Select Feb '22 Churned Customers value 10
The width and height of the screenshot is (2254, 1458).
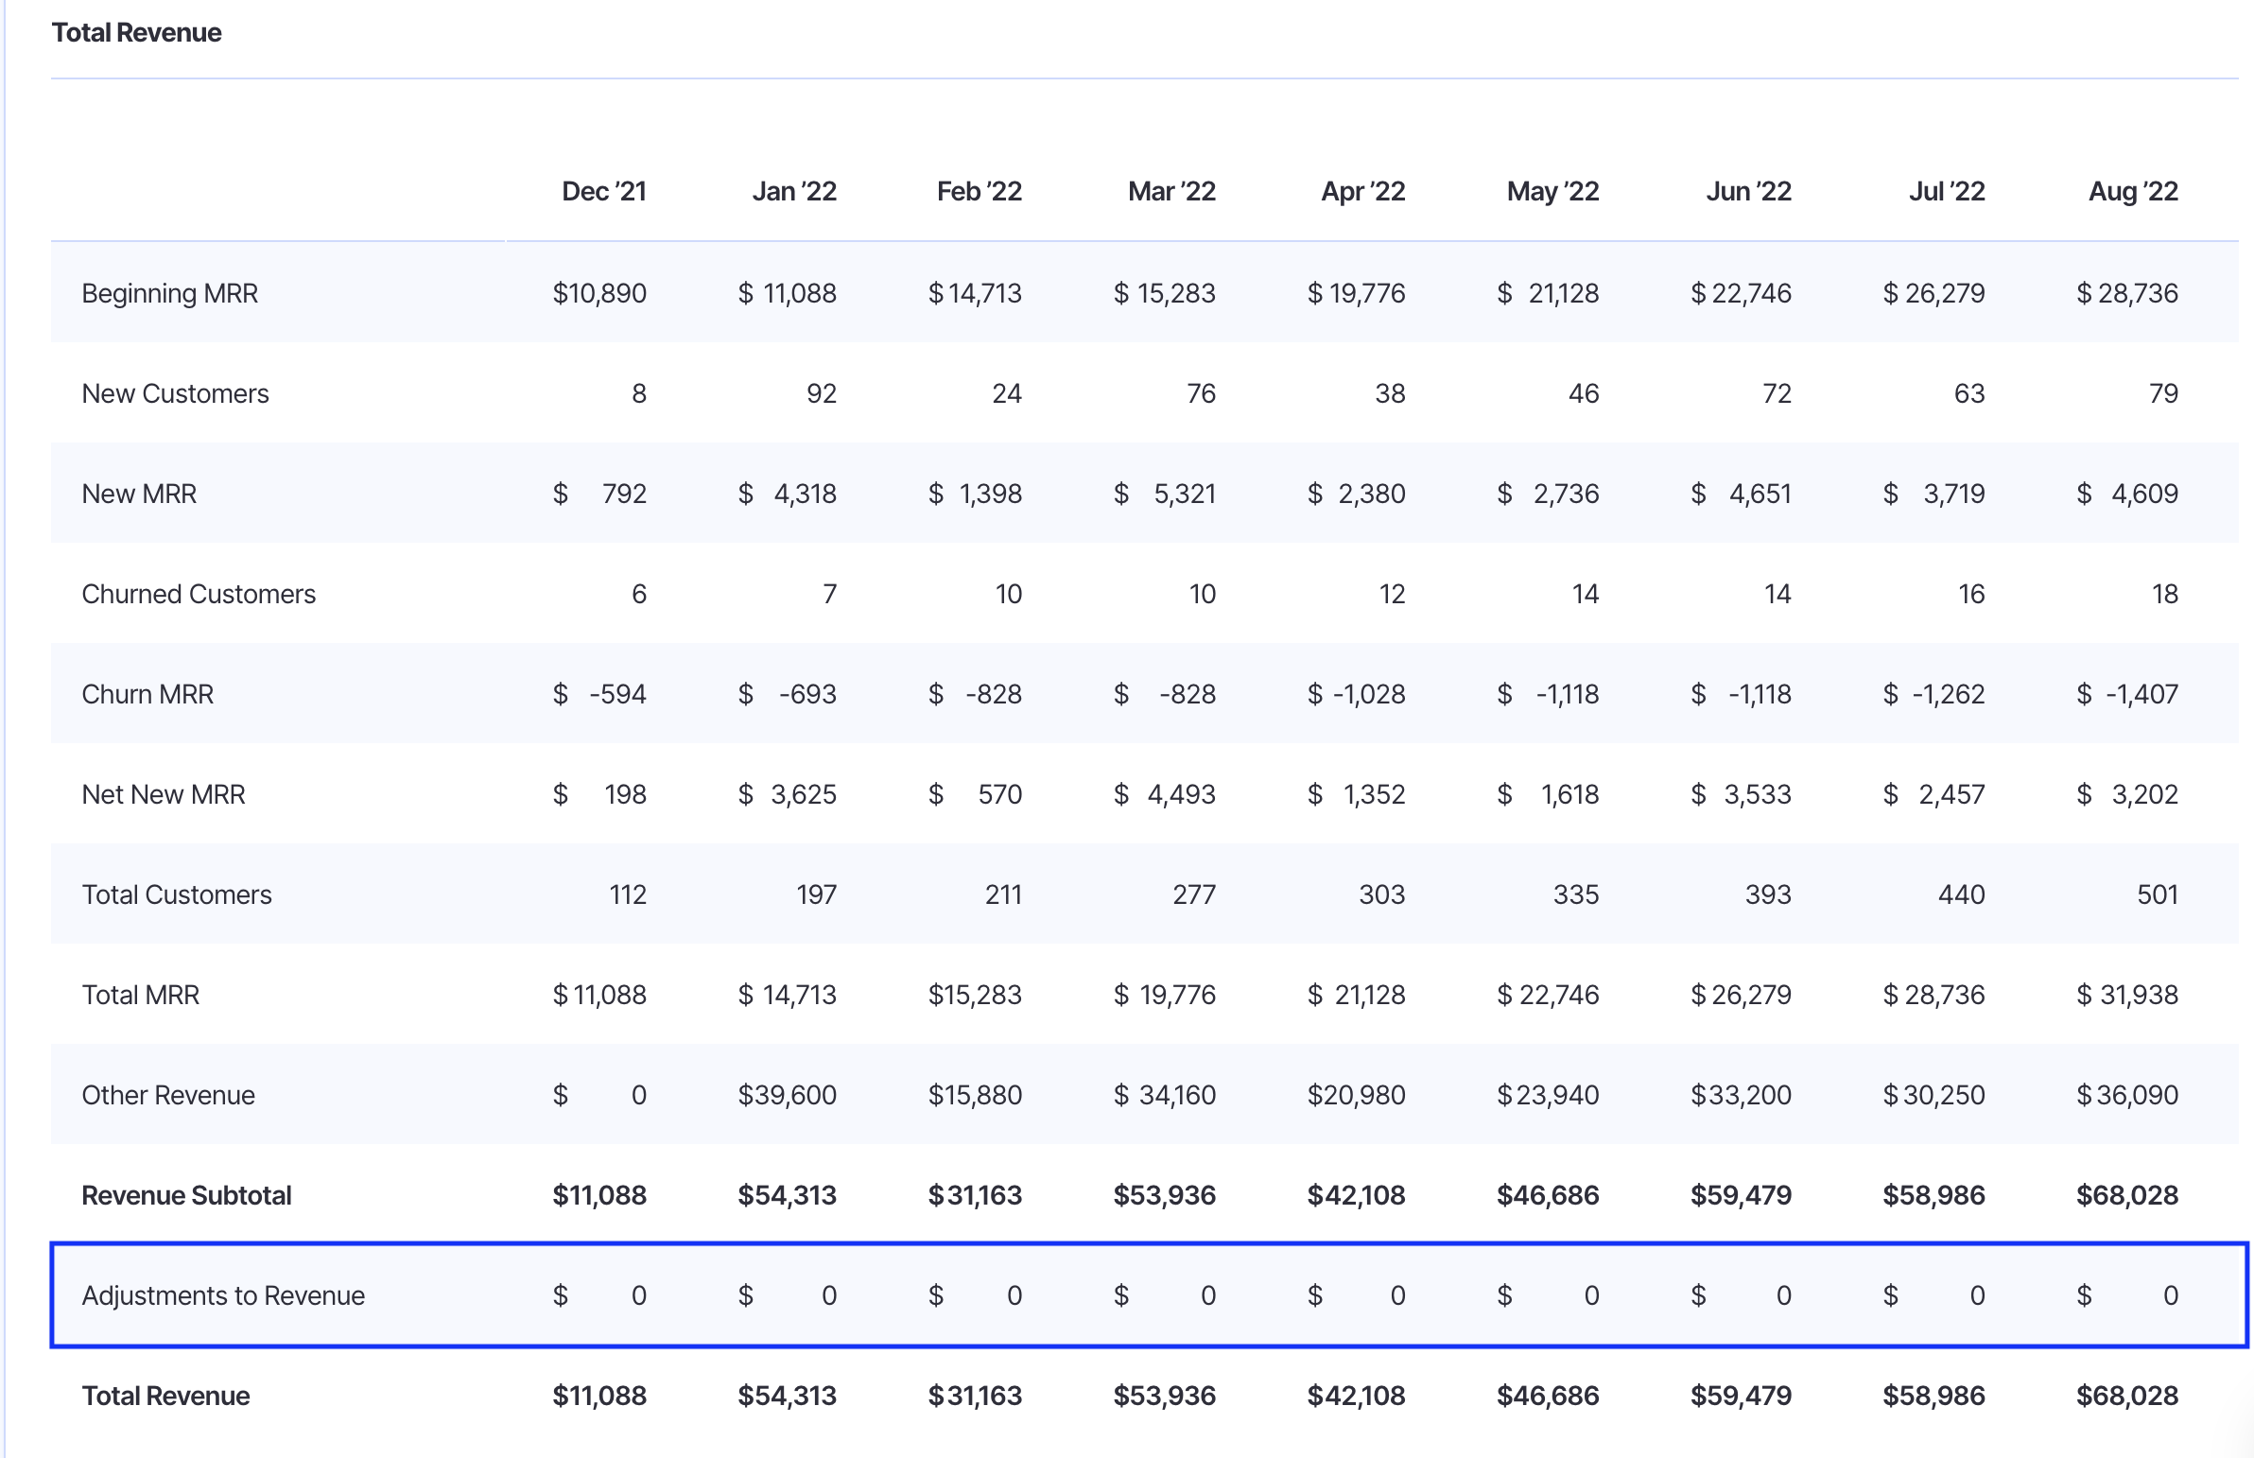pos(1008,595)
